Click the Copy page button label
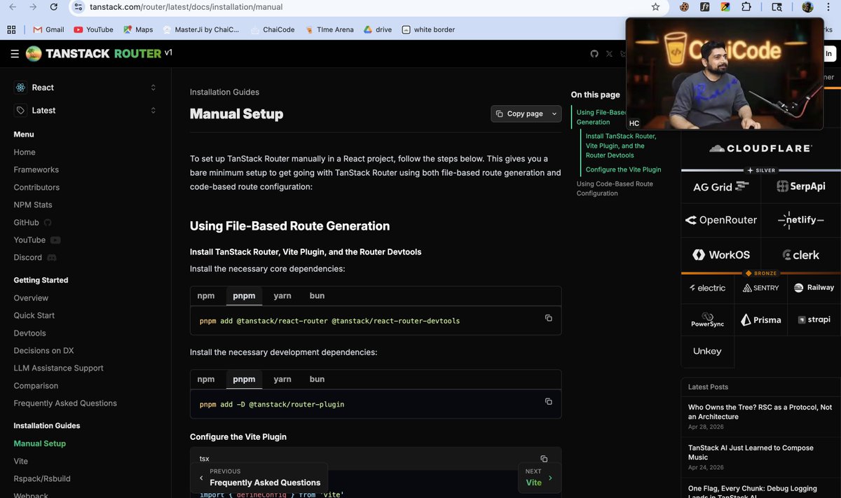 [525, 113]
